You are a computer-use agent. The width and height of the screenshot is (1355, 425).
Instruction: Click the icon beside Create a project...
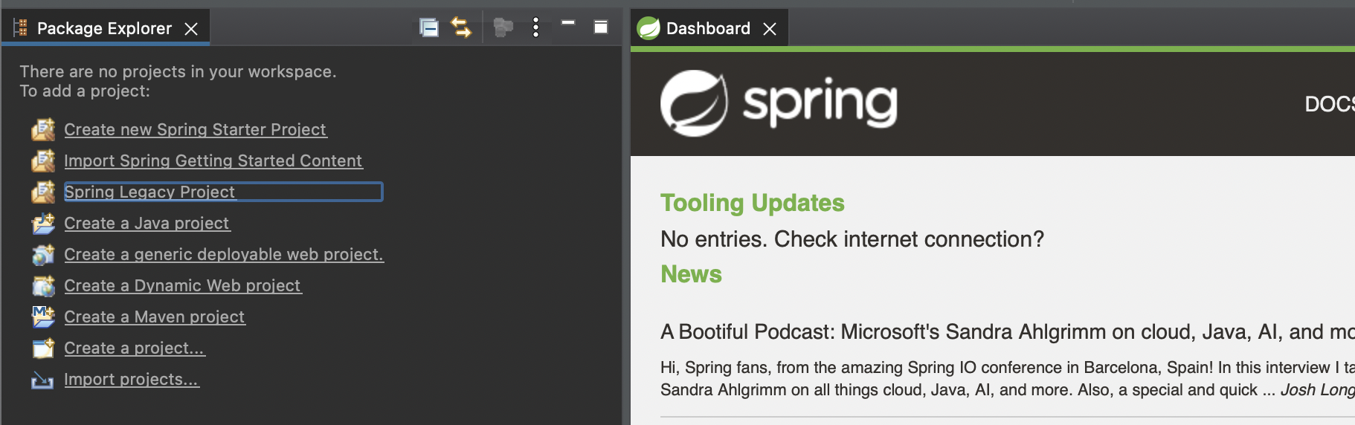43,348
